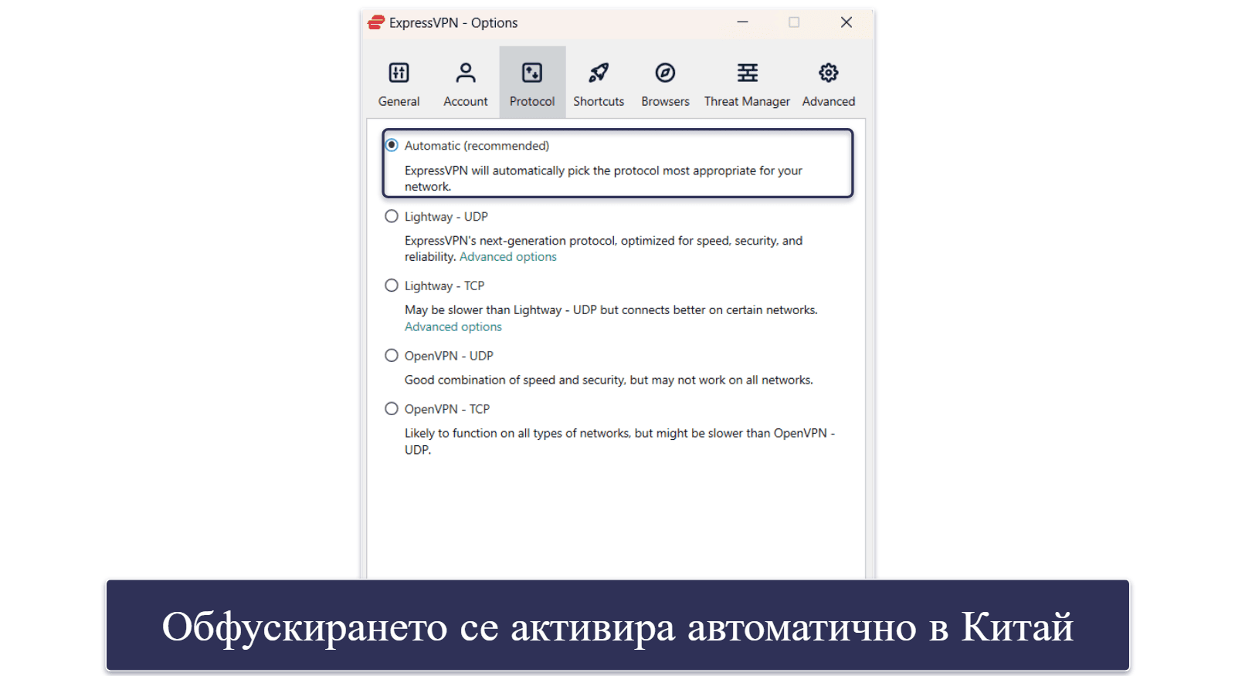The image size is (1235, 676).
Task: Select the Protocol tab icon
Action: (x=532, y=73)
